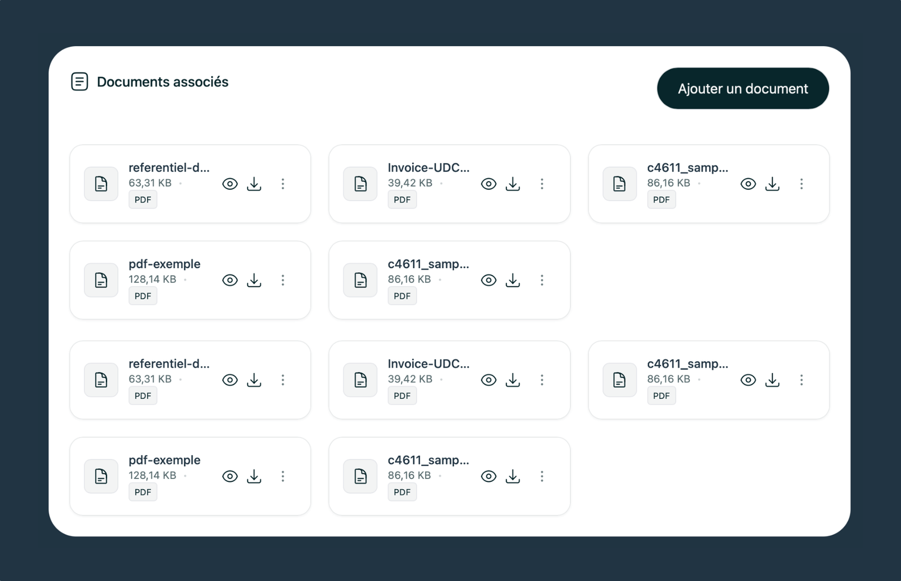The image size is (901, 581).
Task: Open three-dot menu on the last pdf-exemple card
Action: [x=283, y=476]
